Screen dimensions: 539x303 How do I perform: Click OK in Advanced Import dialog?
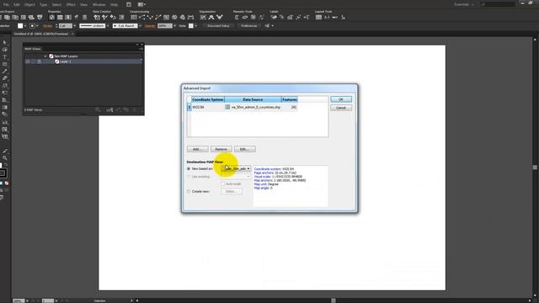click(340, 99)
